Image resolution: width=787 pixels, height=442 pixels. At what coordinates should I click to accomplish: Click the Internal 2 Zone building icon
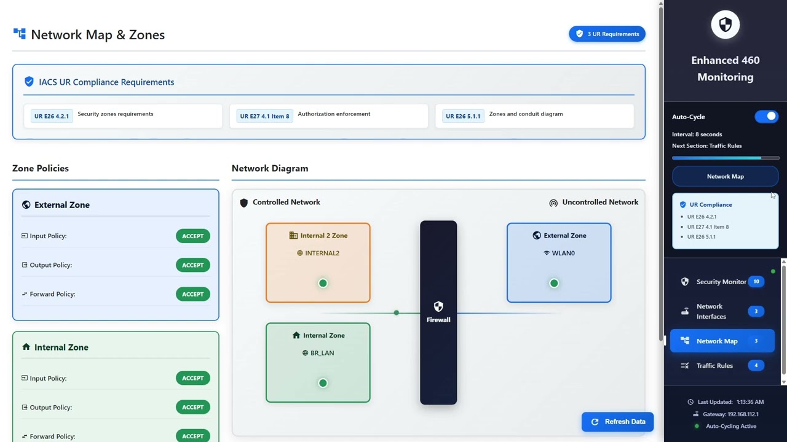pyautogui.click(x=293, y=235)
